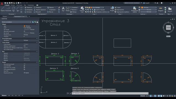
Task: Click Копировать свойства слоя icon
Action: coord(95,12)
